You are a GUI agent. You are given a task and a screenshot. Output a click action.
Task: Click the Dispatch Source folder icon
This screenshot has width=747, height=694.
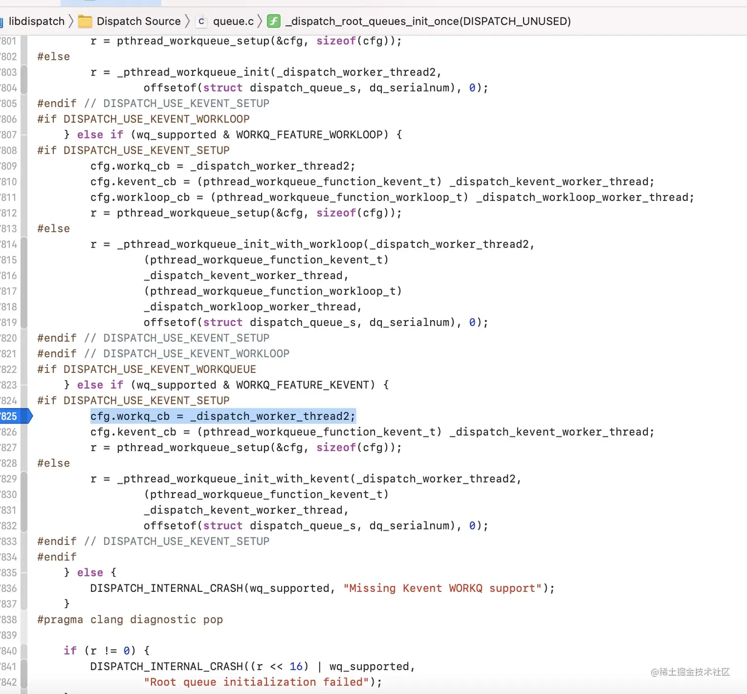click(x=85, y=21)
